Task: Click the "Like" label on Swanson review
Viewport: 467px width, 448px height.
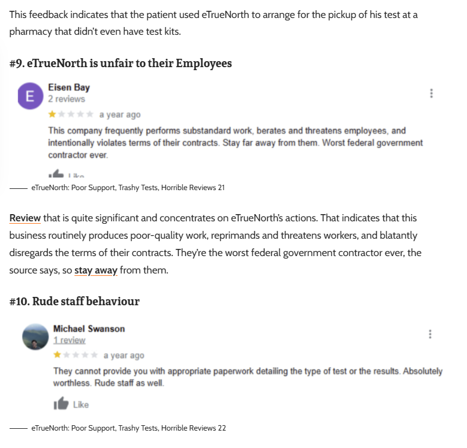Action: 81,405
